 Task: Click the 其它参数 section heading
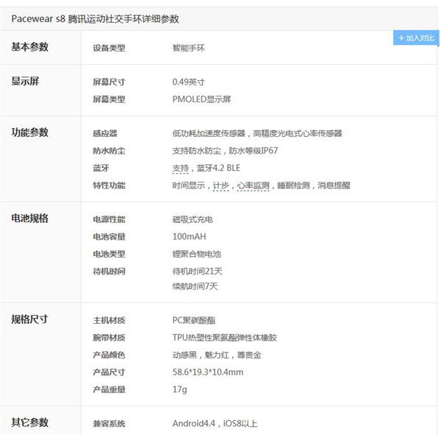30,422
